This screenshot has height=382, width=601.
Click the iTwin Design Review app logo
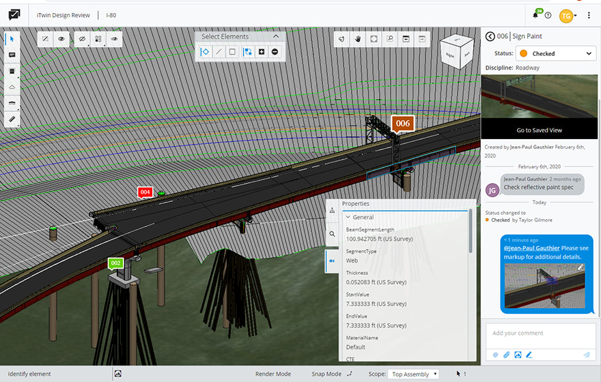coord(14,15)
